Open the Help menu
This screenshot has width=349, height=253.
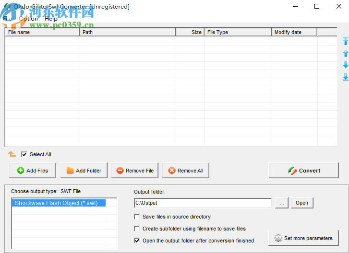pos(51,19)
